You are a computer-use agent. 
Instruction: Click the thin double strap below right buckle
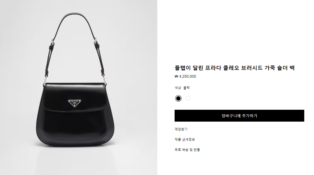[x=100, y=58]
